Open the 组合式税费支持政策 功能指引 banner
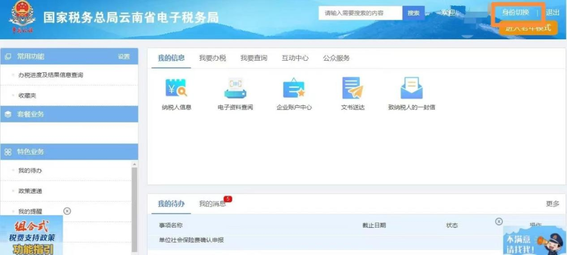Screen dimensions: 567x255 31,235
